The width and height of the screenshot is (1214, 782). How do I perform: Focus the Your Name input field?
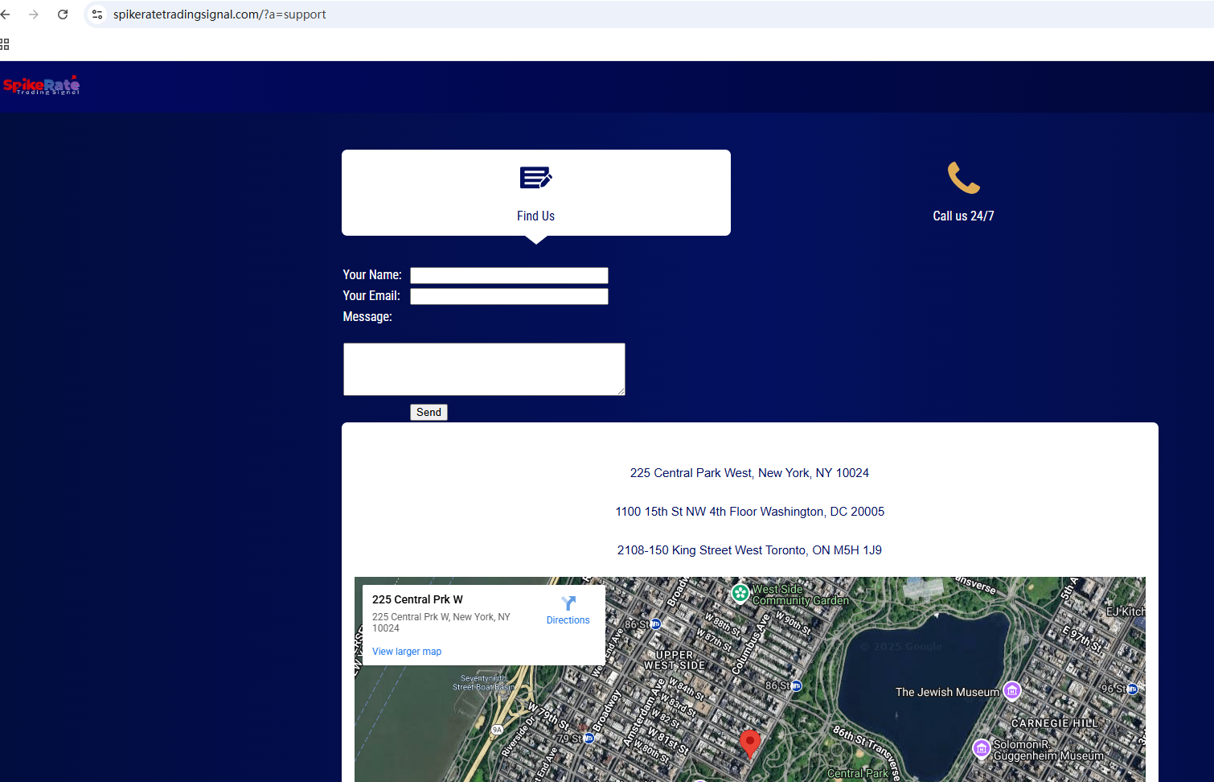pyautogui.click(x=509, y=275)
